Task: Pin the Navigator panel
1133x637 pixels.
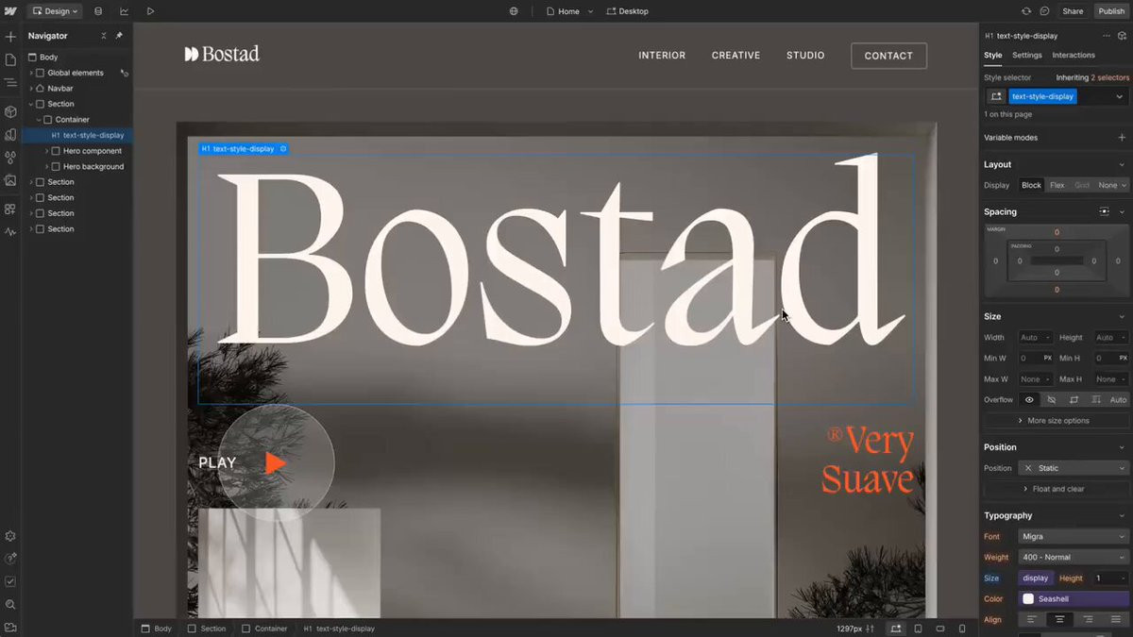Action: [119, 36]
